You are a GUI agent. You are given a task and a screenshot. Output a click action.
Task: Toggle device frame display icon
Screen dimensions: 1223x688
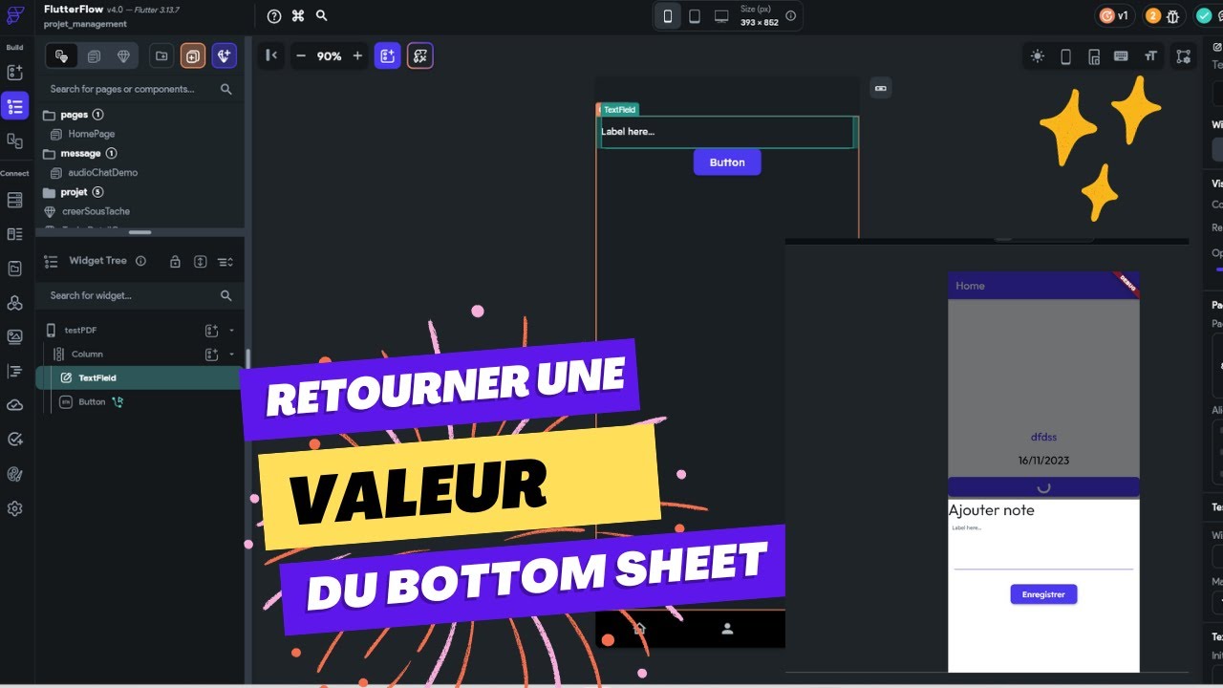point(1065,56)
